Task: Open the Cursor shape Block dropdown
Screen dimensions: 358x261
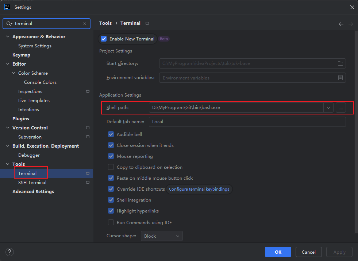Action: click(x=162, y=236)
